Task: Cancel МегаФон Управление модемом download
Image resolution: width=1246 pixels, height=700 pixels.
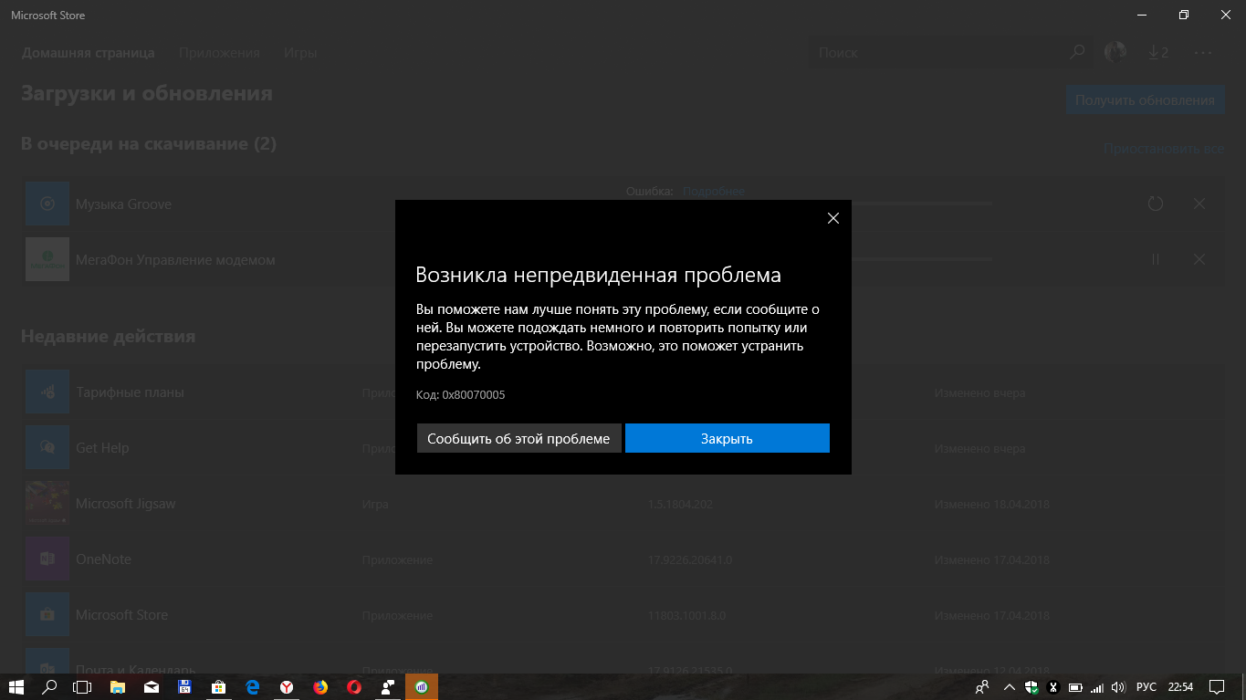Action: click(1199, 259)
